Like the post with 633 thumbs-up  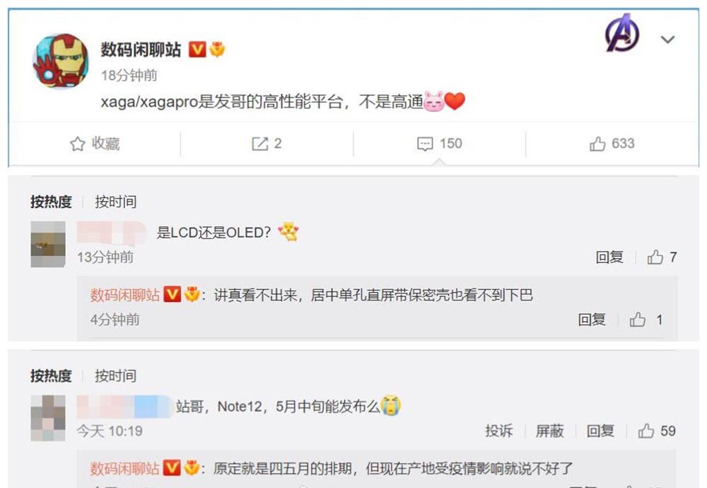(597, 144)
